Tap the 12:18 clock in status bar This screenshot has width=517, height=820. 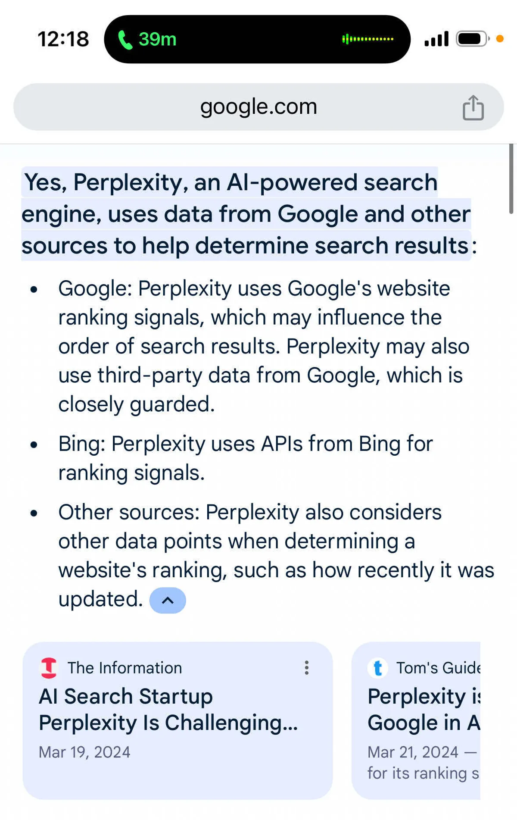click(63, 39)
